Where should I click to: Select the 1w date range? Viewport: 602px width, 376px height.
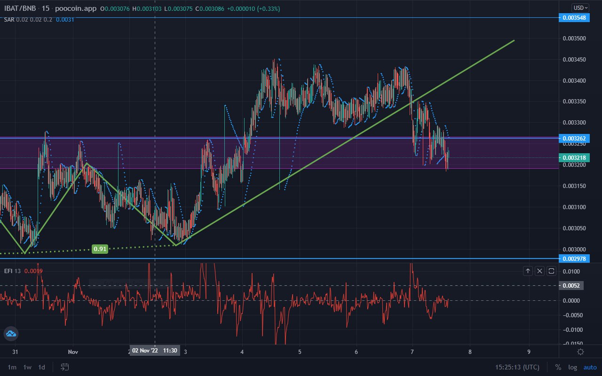coord(27,367)
